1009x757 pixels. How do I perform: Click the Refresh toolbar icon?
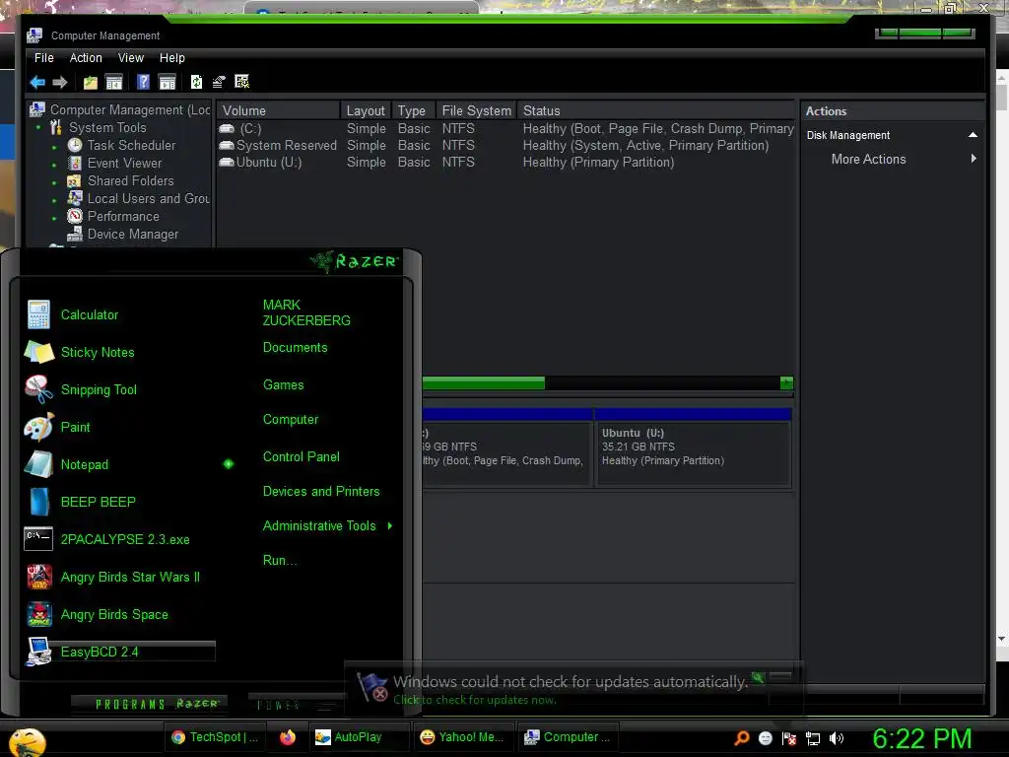(x=197, y=82)
